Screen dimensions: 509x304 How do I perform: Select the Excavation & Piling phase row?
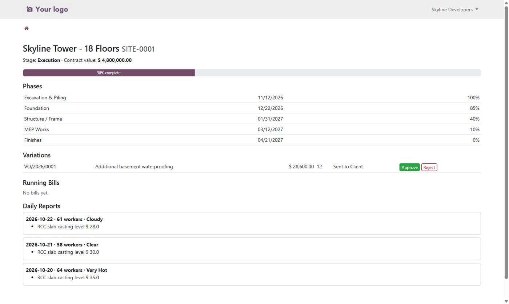click(x=252, y=98)
